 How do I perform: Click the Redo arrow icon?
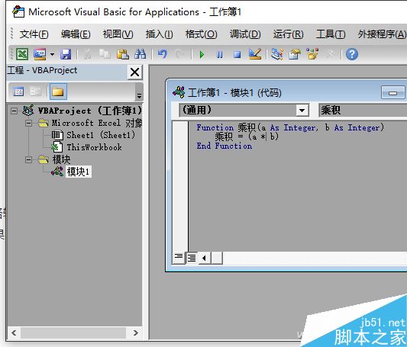click(180, 54)
